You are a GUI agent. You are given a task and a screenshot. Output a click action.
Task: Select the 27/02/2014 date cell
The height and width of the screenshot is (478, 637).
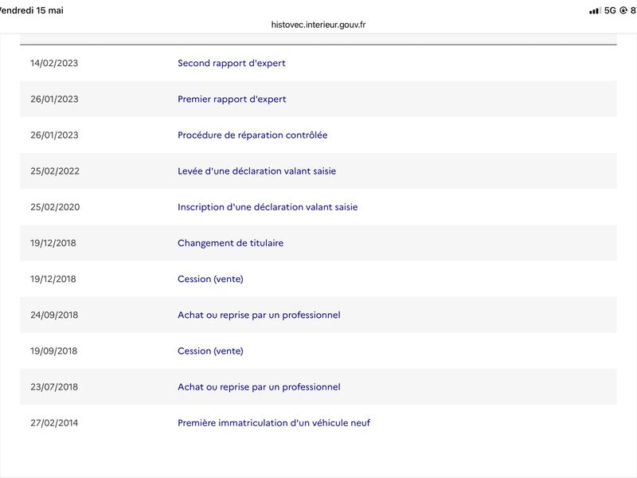[x=54, y=423]
